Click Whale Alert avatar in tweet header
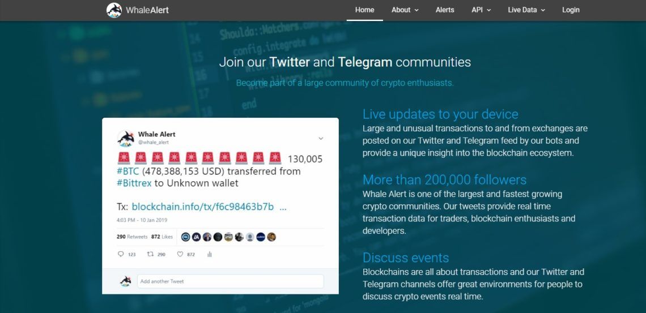This screenshot has height=313, width=646. 126,139
